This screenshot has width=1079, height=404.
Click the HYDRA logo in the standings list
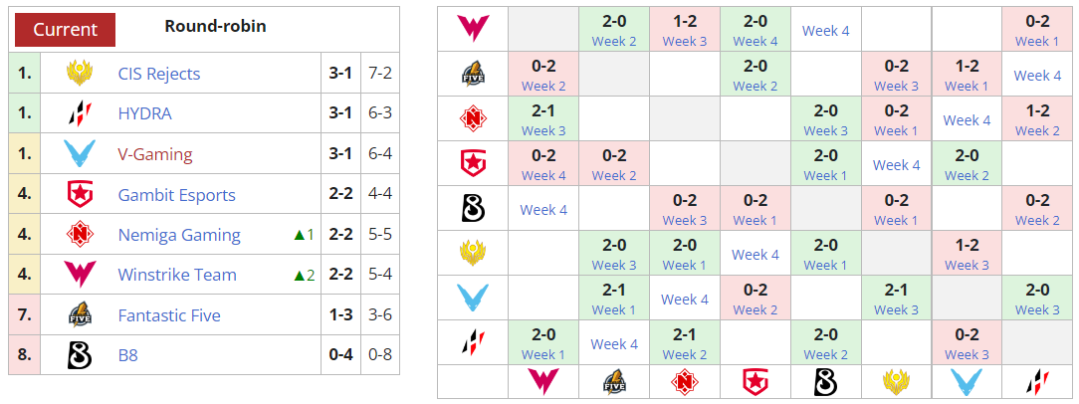(79, 113)
